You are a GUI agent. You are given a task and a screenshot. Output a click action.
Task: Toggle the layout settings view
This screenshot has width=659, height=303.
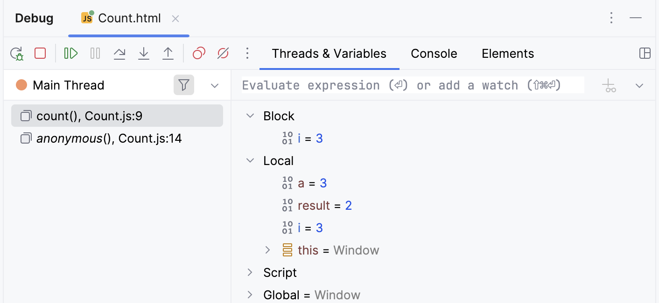click(645, 54)
